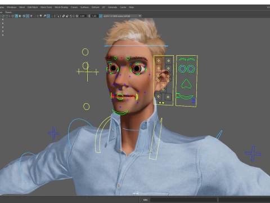Click the exposure value field showing 0.00
This screenshot has height=203, width=270.
pyautogui.click(x=82, y=16)
